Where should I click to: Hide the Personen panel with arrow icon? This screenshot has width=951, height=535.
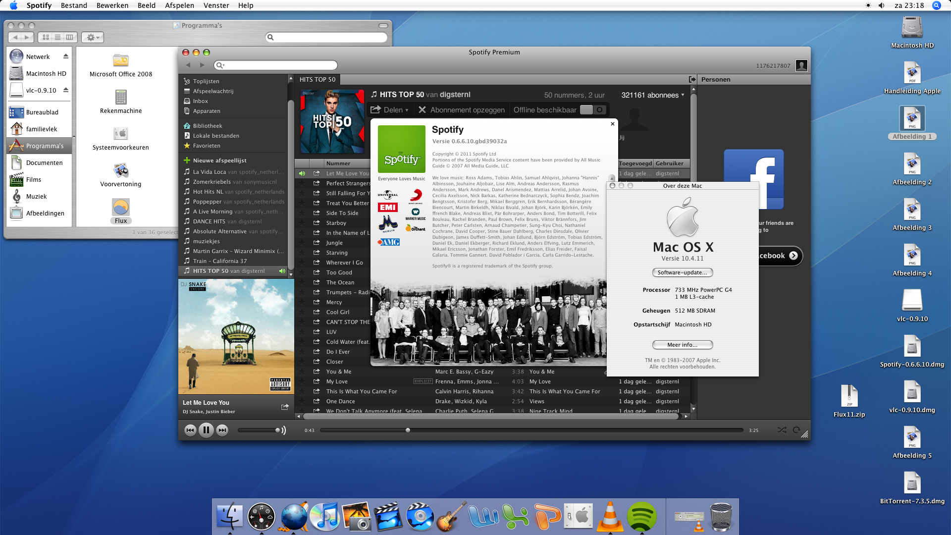pyautogui.click(x=692, y=80)
